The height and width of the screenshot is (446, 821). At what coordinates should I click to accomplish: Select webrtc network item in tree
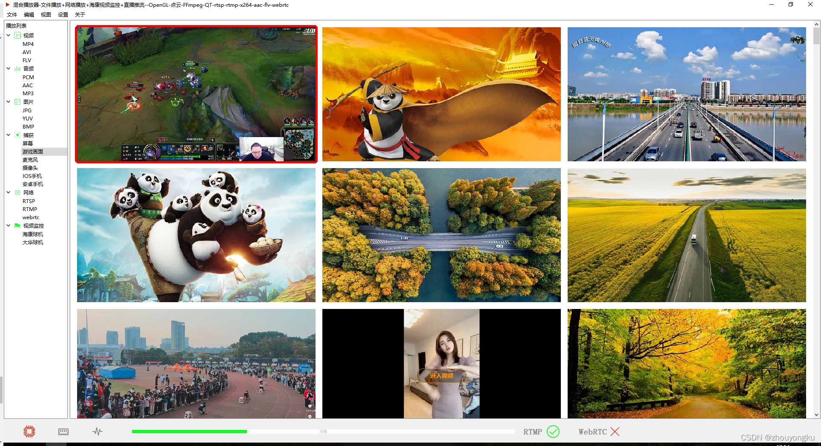click(x=31, y=217)
